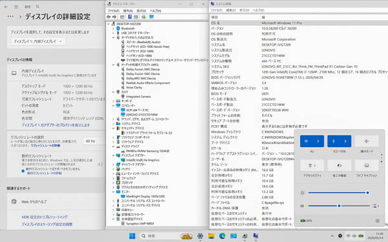Open the 60 Hz refresh rate dropdown

(x=94, y=141)
